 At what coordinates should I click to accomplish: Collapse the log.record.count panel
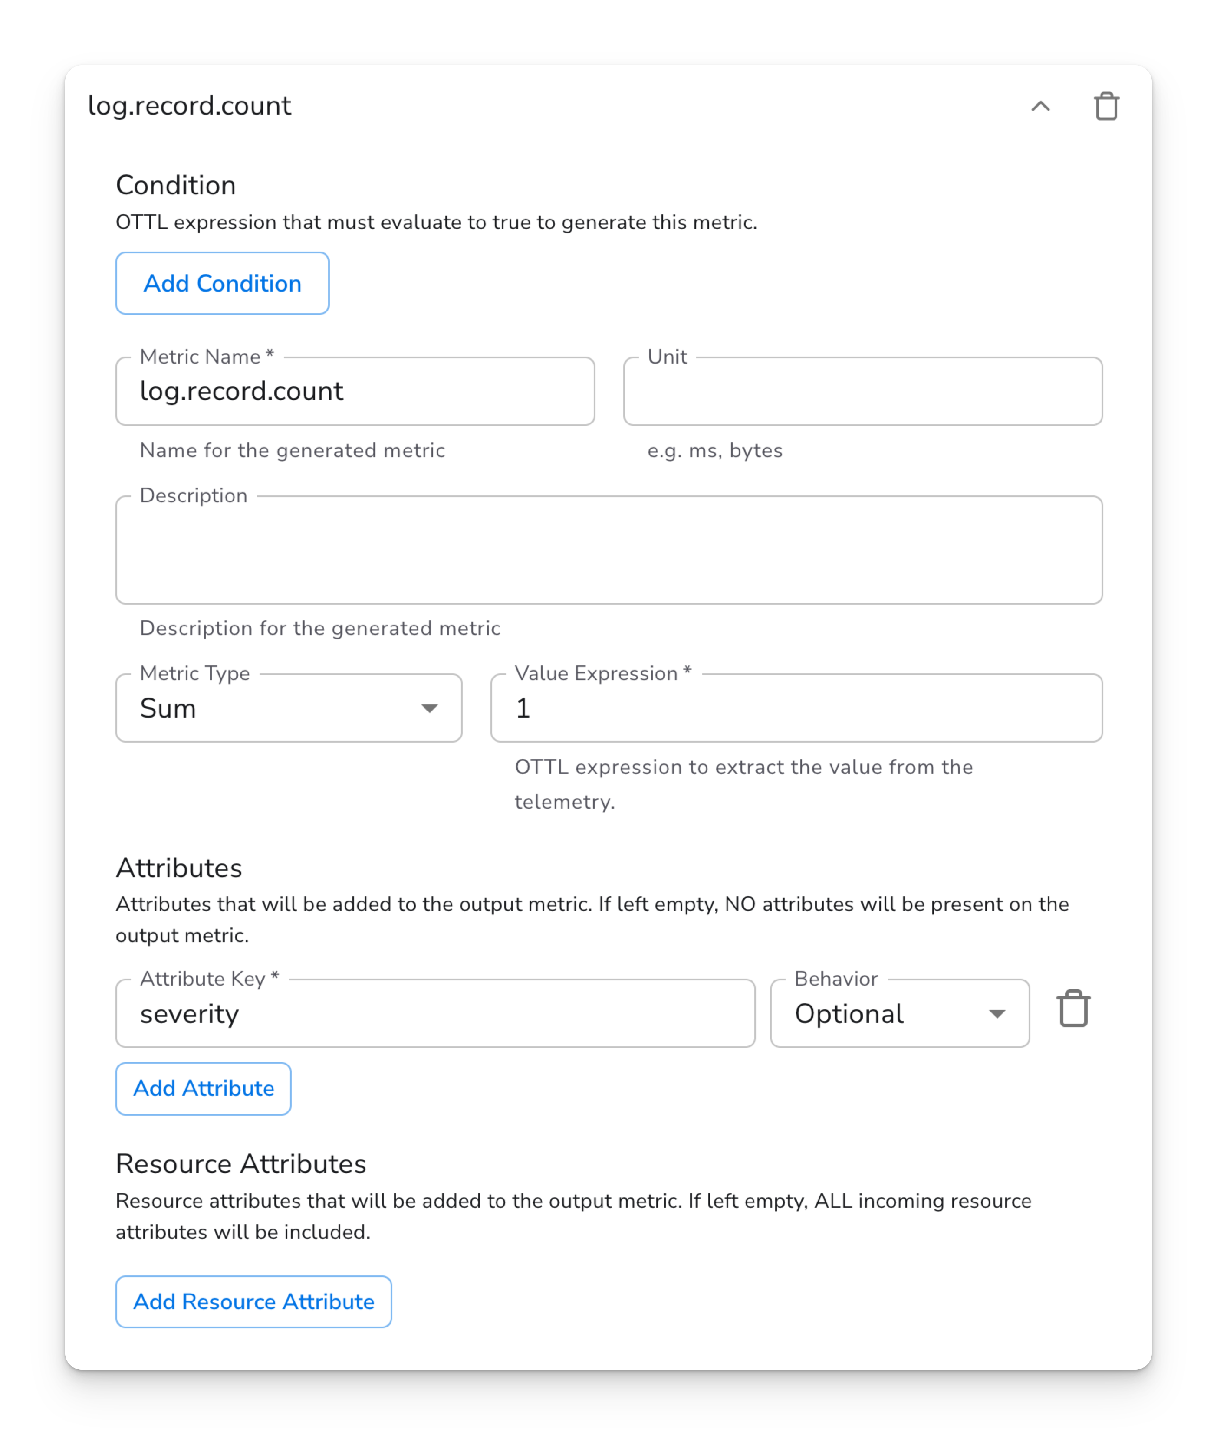(x=1040, y=106)
